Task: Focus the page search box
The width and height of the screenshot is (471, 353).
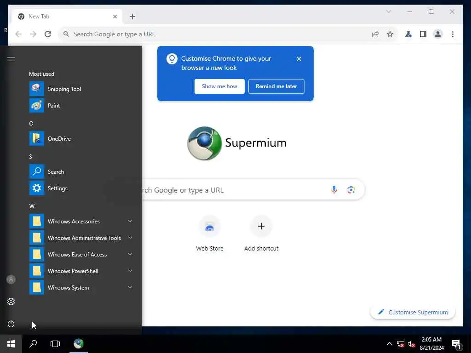Action: 253,190
